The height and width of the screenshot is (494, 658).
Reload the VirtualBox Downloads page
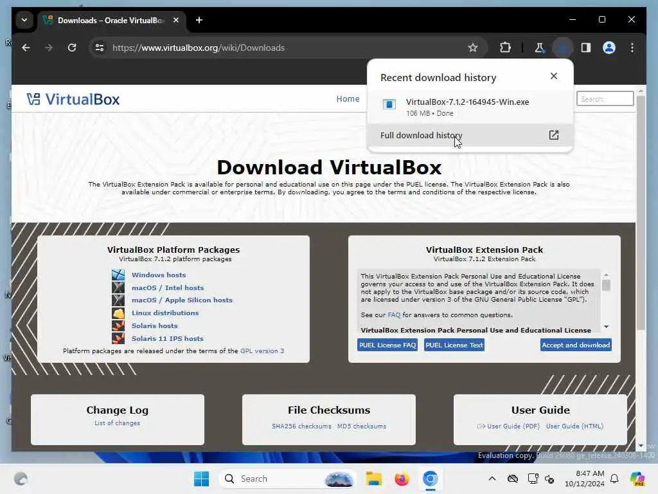tap(72, 48)
